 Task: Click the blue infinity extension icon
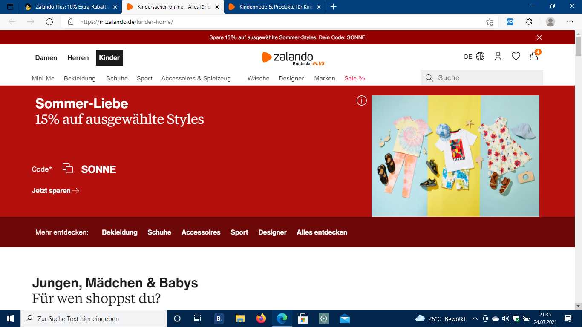tap(510, 22)
